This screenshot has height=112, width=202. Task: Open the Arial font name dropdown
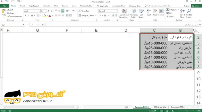pos(39,11)
